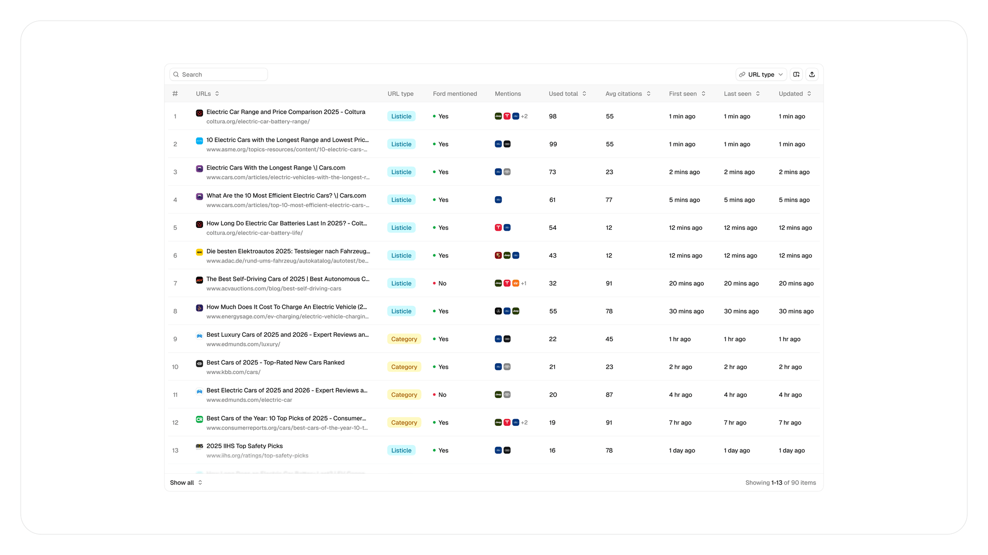The width and height of the screenshot is (988, 555).
Task: Click the KBB favicon in row 10
Action: tap(199, 363)
